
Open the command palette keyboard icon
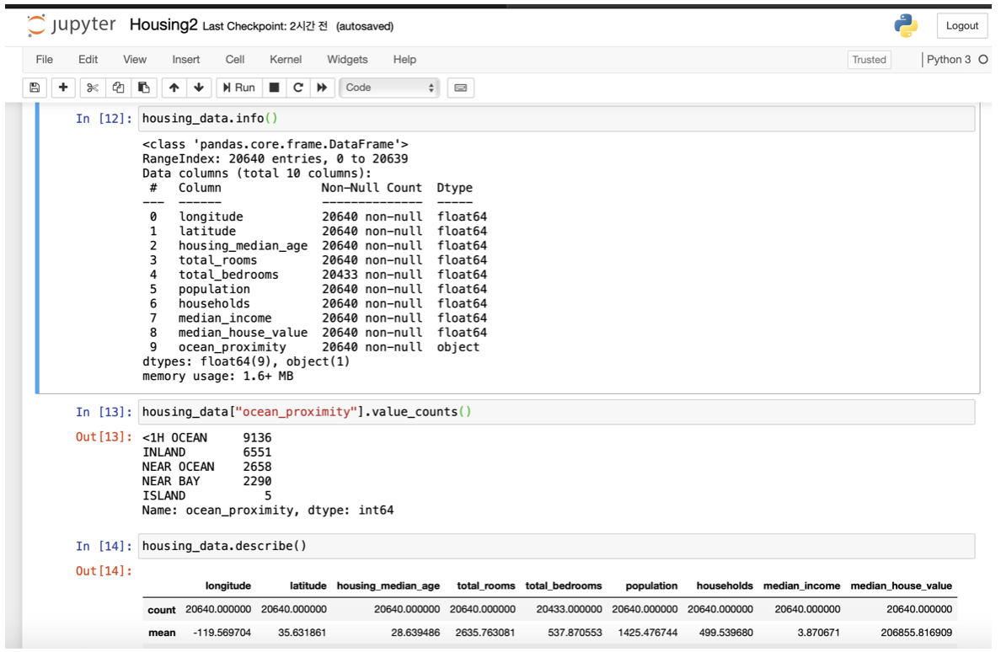(460, 88)
